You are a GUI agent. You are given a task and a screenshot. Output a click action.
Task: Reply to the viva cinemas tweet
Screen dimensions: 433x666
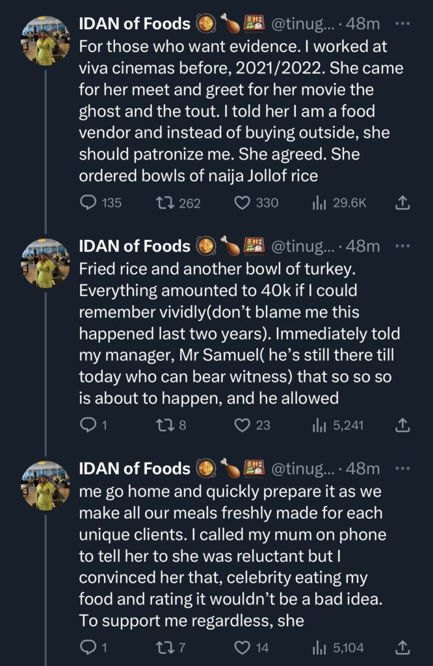88,203
